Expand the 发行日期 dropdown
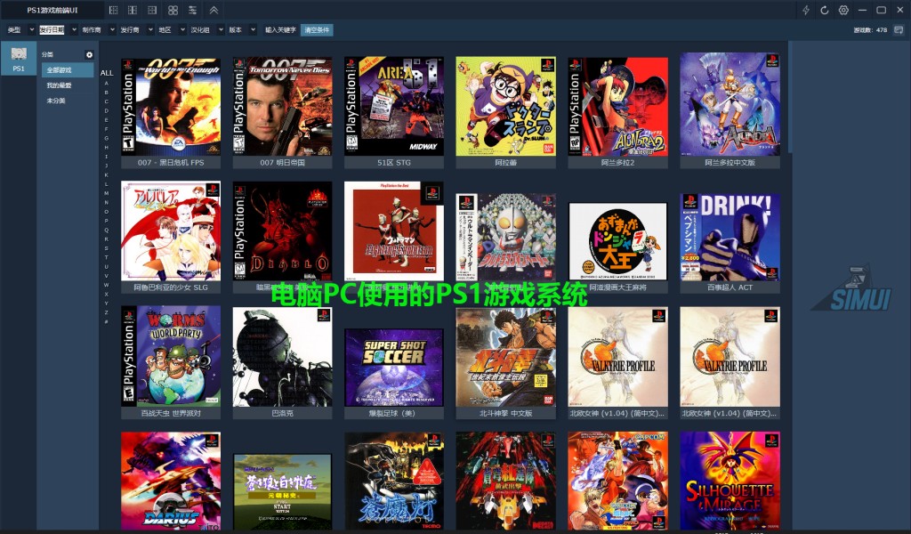Screen dimensions: 911x534 click(x=74, y=29)
